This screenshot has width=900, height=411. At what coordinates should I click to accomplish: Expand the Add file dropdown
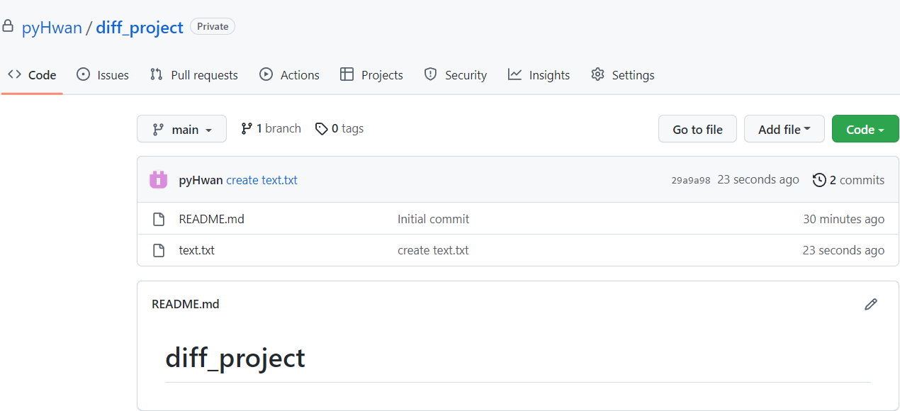[x=784, y=129]
